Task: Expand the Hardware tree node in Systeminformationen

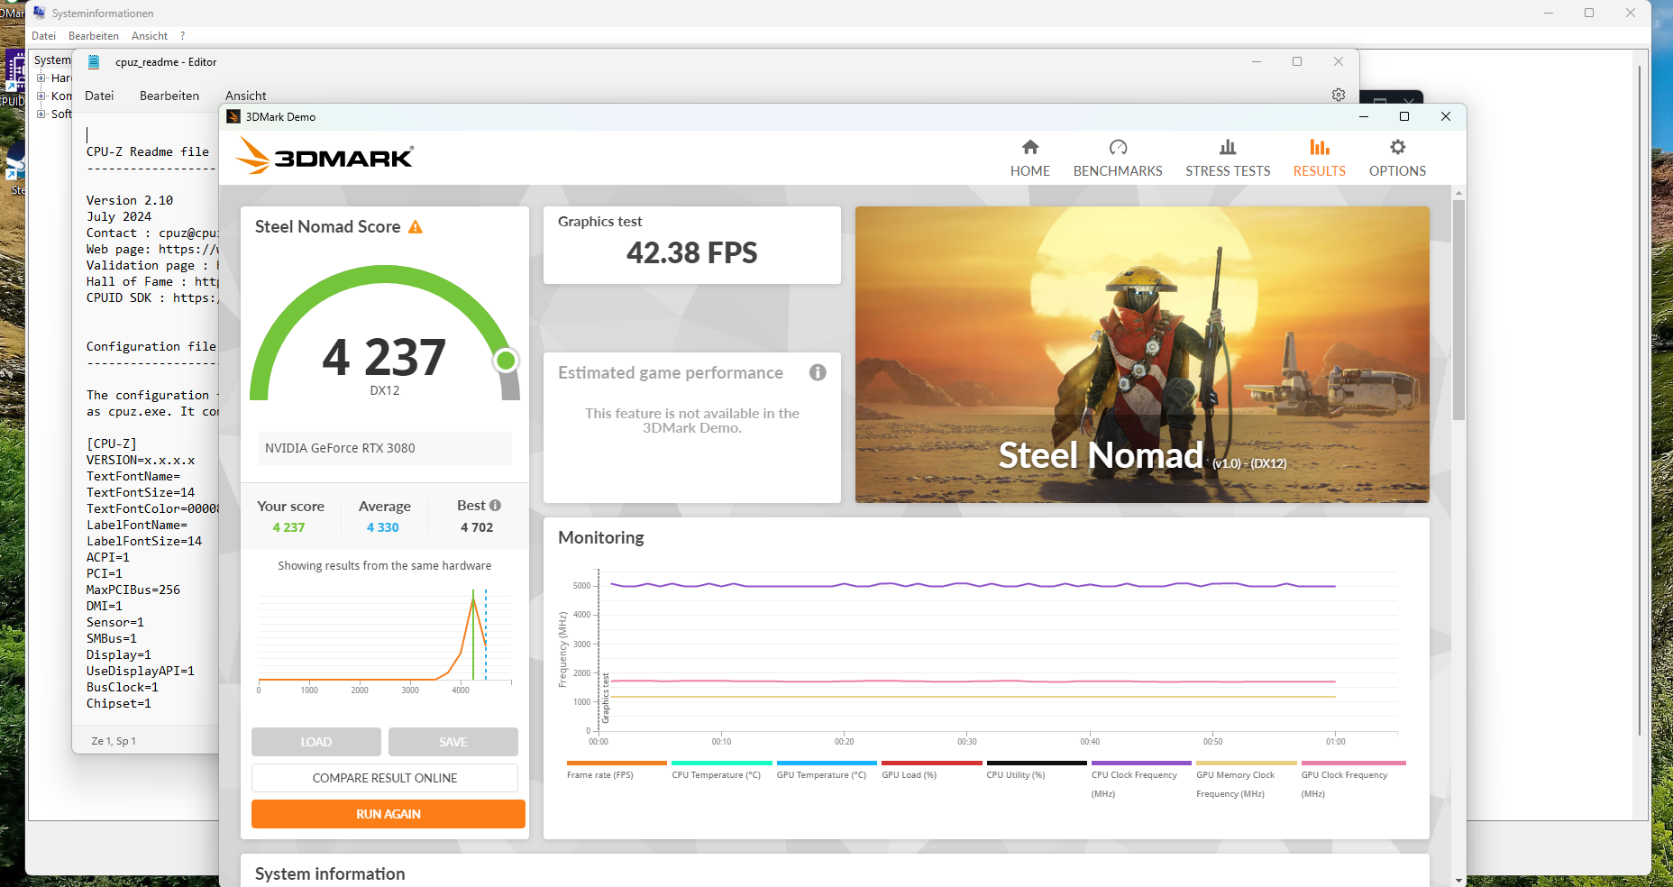Action: pos(41,78)
